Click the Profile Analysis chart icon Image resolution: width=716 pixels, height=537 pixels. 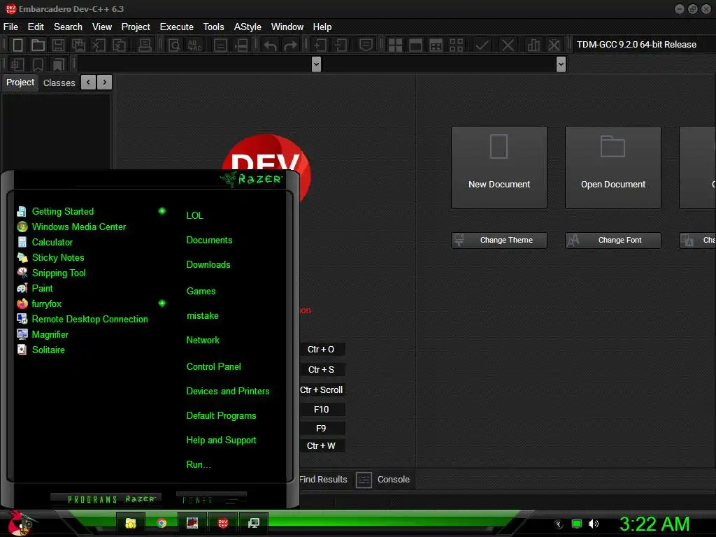(534, 45)
